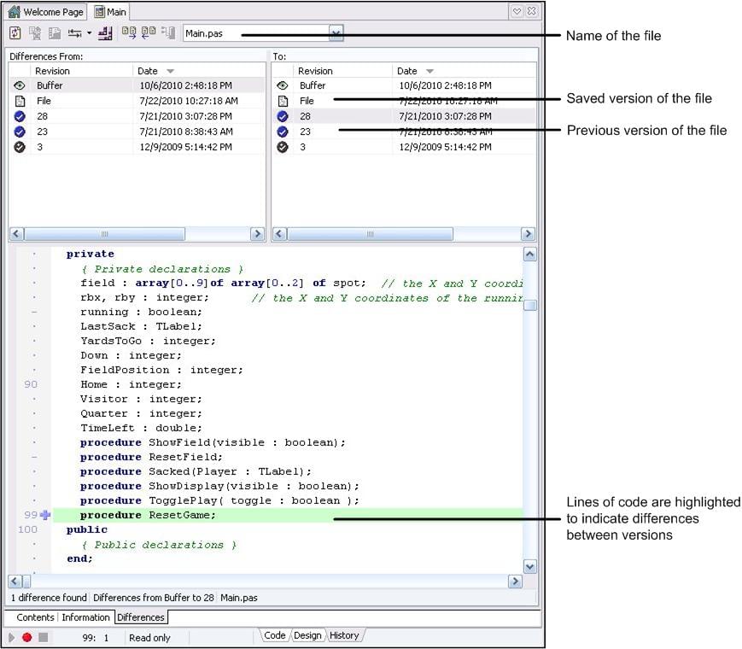
Task: Click the 'procedure ResetField;' line
Action: point(151,457)
